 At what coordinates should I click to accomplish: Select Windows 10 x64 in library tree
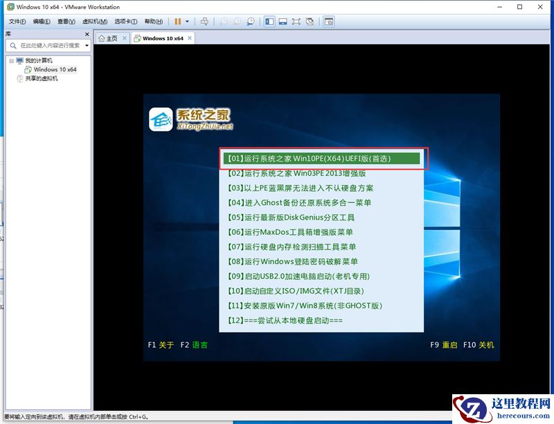tap(55, 69)
